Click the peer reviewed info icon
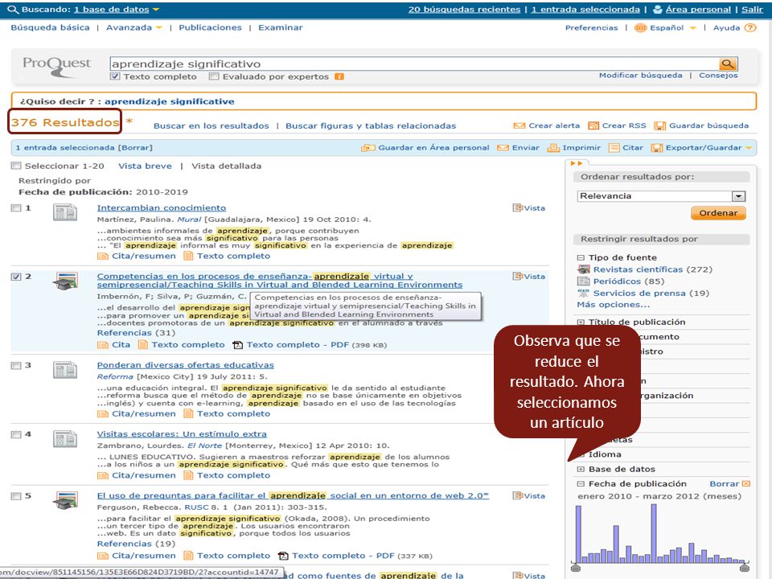 (339, 76)
